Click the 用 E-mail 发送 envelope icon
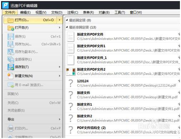This screenshot has height=139, width=181. click(11, 85)
